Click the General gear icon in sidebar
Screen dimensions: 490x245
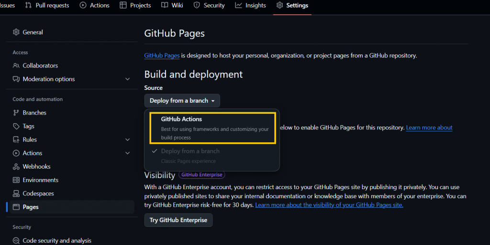[16, 32]
